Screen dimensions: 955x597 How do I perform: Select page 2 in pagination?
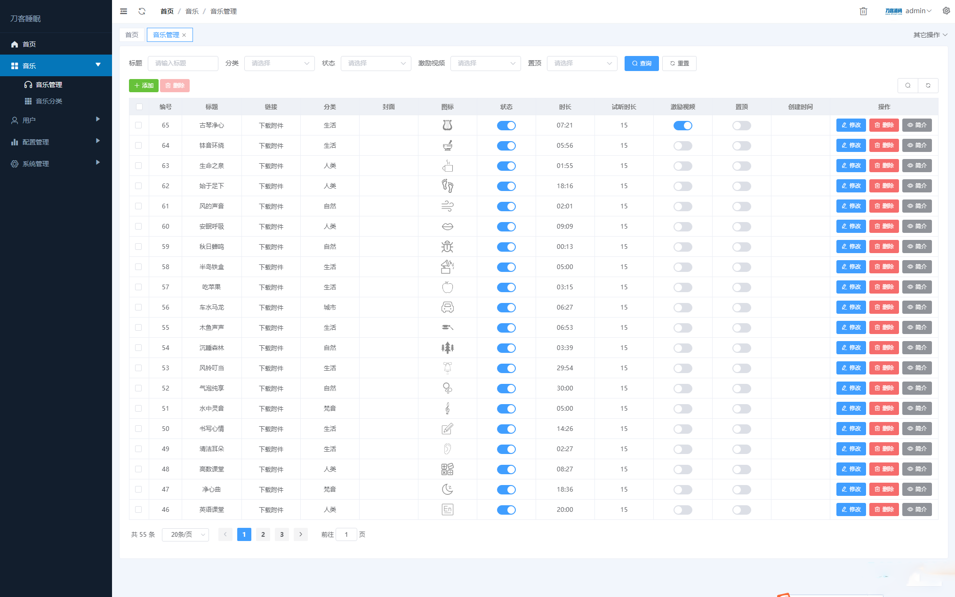click(264, 534)
